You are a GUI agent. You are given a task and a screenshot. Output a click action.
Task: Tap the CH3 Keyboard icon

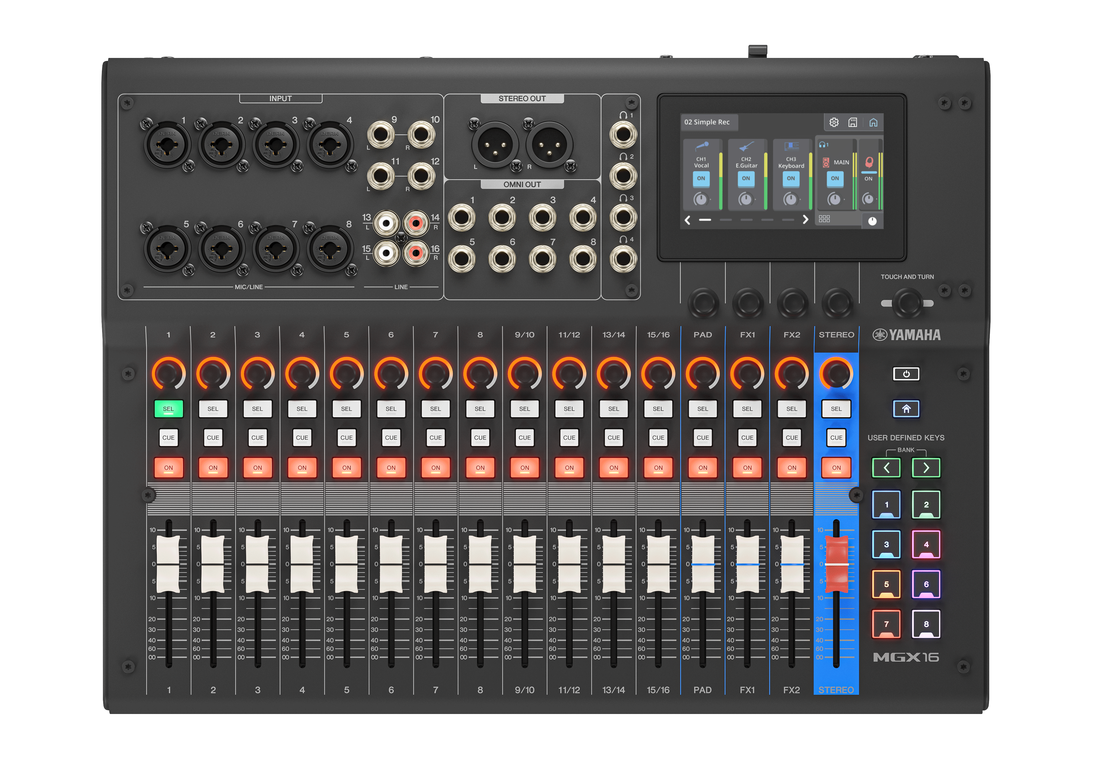[791, 146]
